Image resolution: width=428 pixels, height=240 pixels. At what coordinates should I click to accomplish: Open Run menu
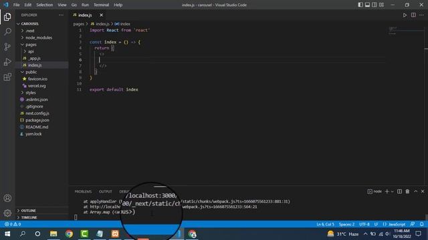tap(85, 5)
